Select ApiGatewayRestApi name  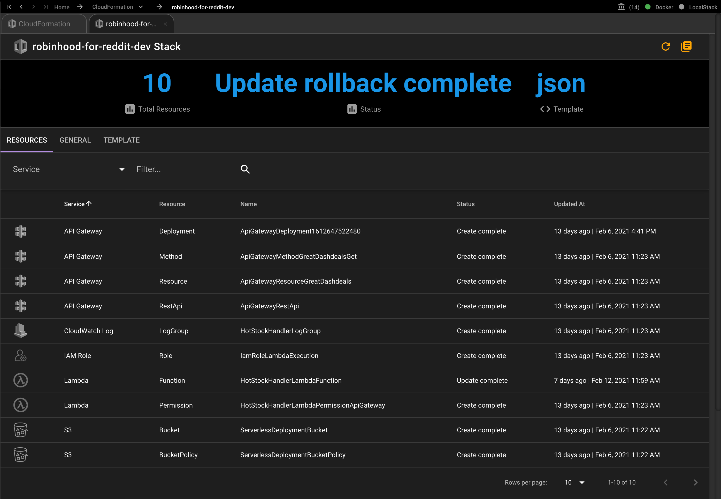[x=270, y=306]
